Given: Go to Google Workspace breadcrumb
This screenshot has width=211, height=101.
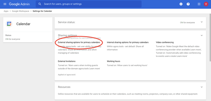Looking at the screenshot, I should coord(21,11).
